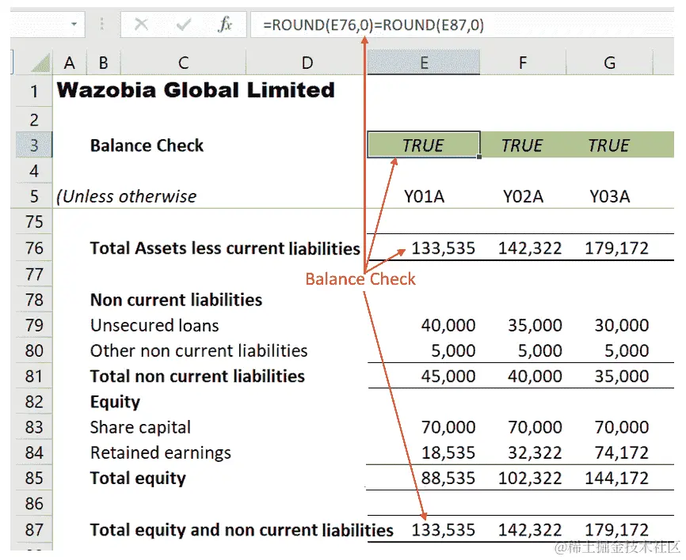686x560 pixels.
Task: Select Y03A total non current liabilities 35,000
Action: pos(621,376)
